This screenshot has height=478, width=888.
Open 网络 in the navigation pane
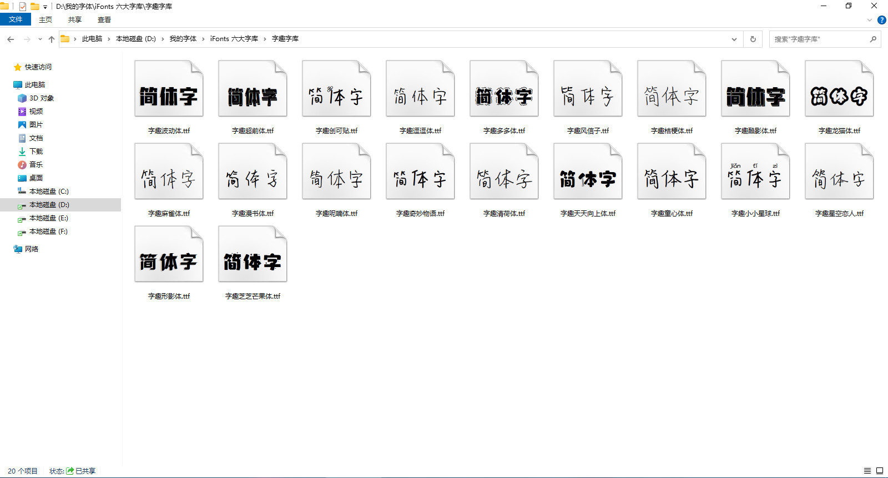pyautogui.click(x=32, y=249)
